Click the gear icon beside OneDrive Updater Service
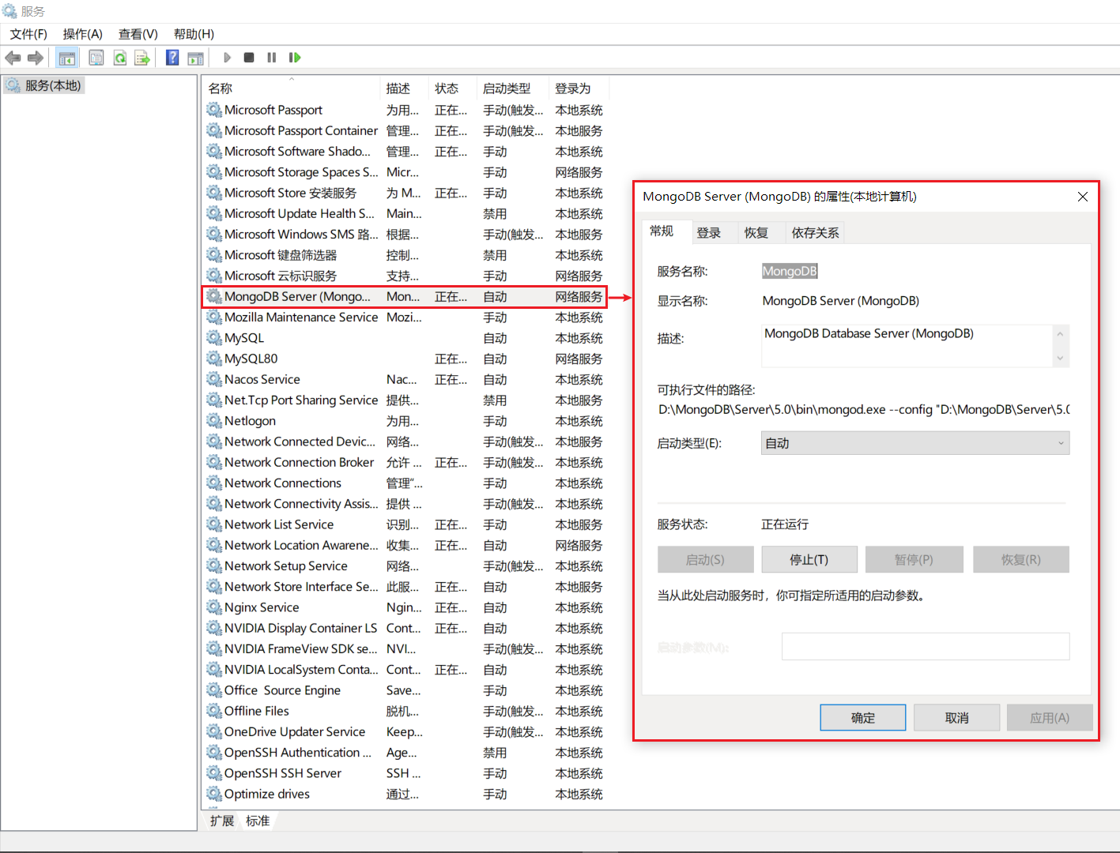Viewport: 1120px width, 853px height. (214, 731)
